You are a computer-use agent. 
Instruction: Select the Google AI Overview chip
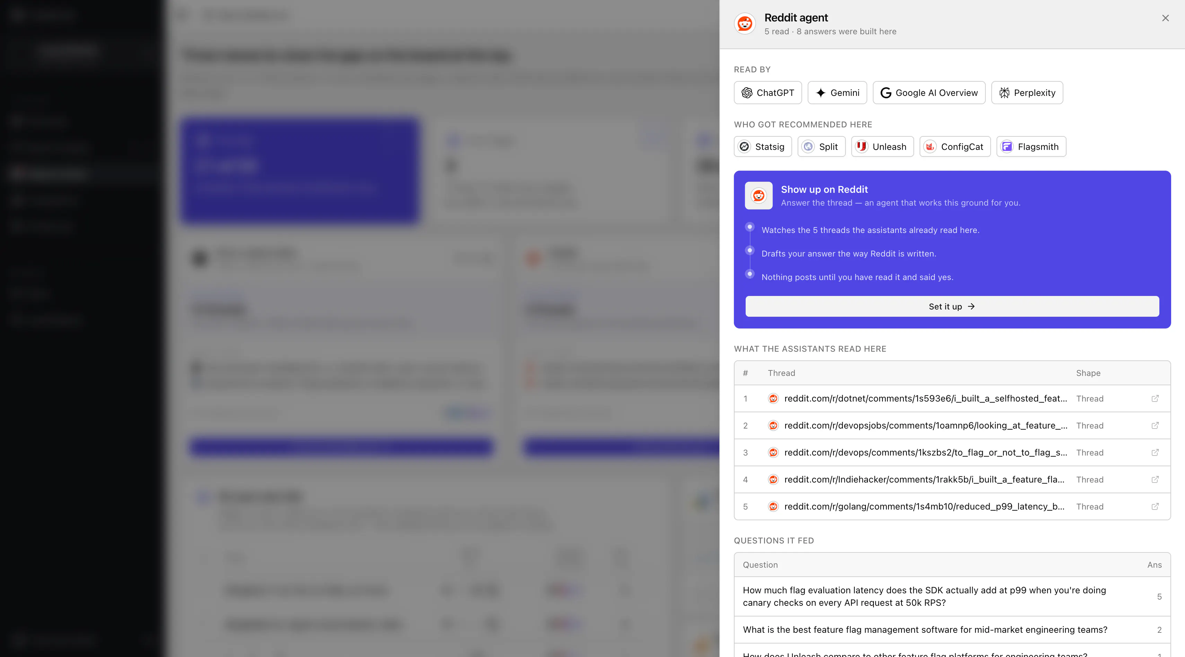[929, 93]
